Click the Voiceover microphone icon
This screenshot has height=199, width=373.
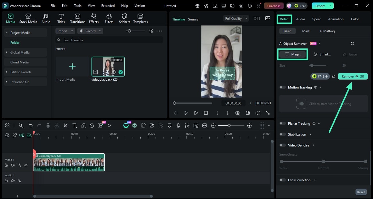pyautogui.click(x=178, y=125)
